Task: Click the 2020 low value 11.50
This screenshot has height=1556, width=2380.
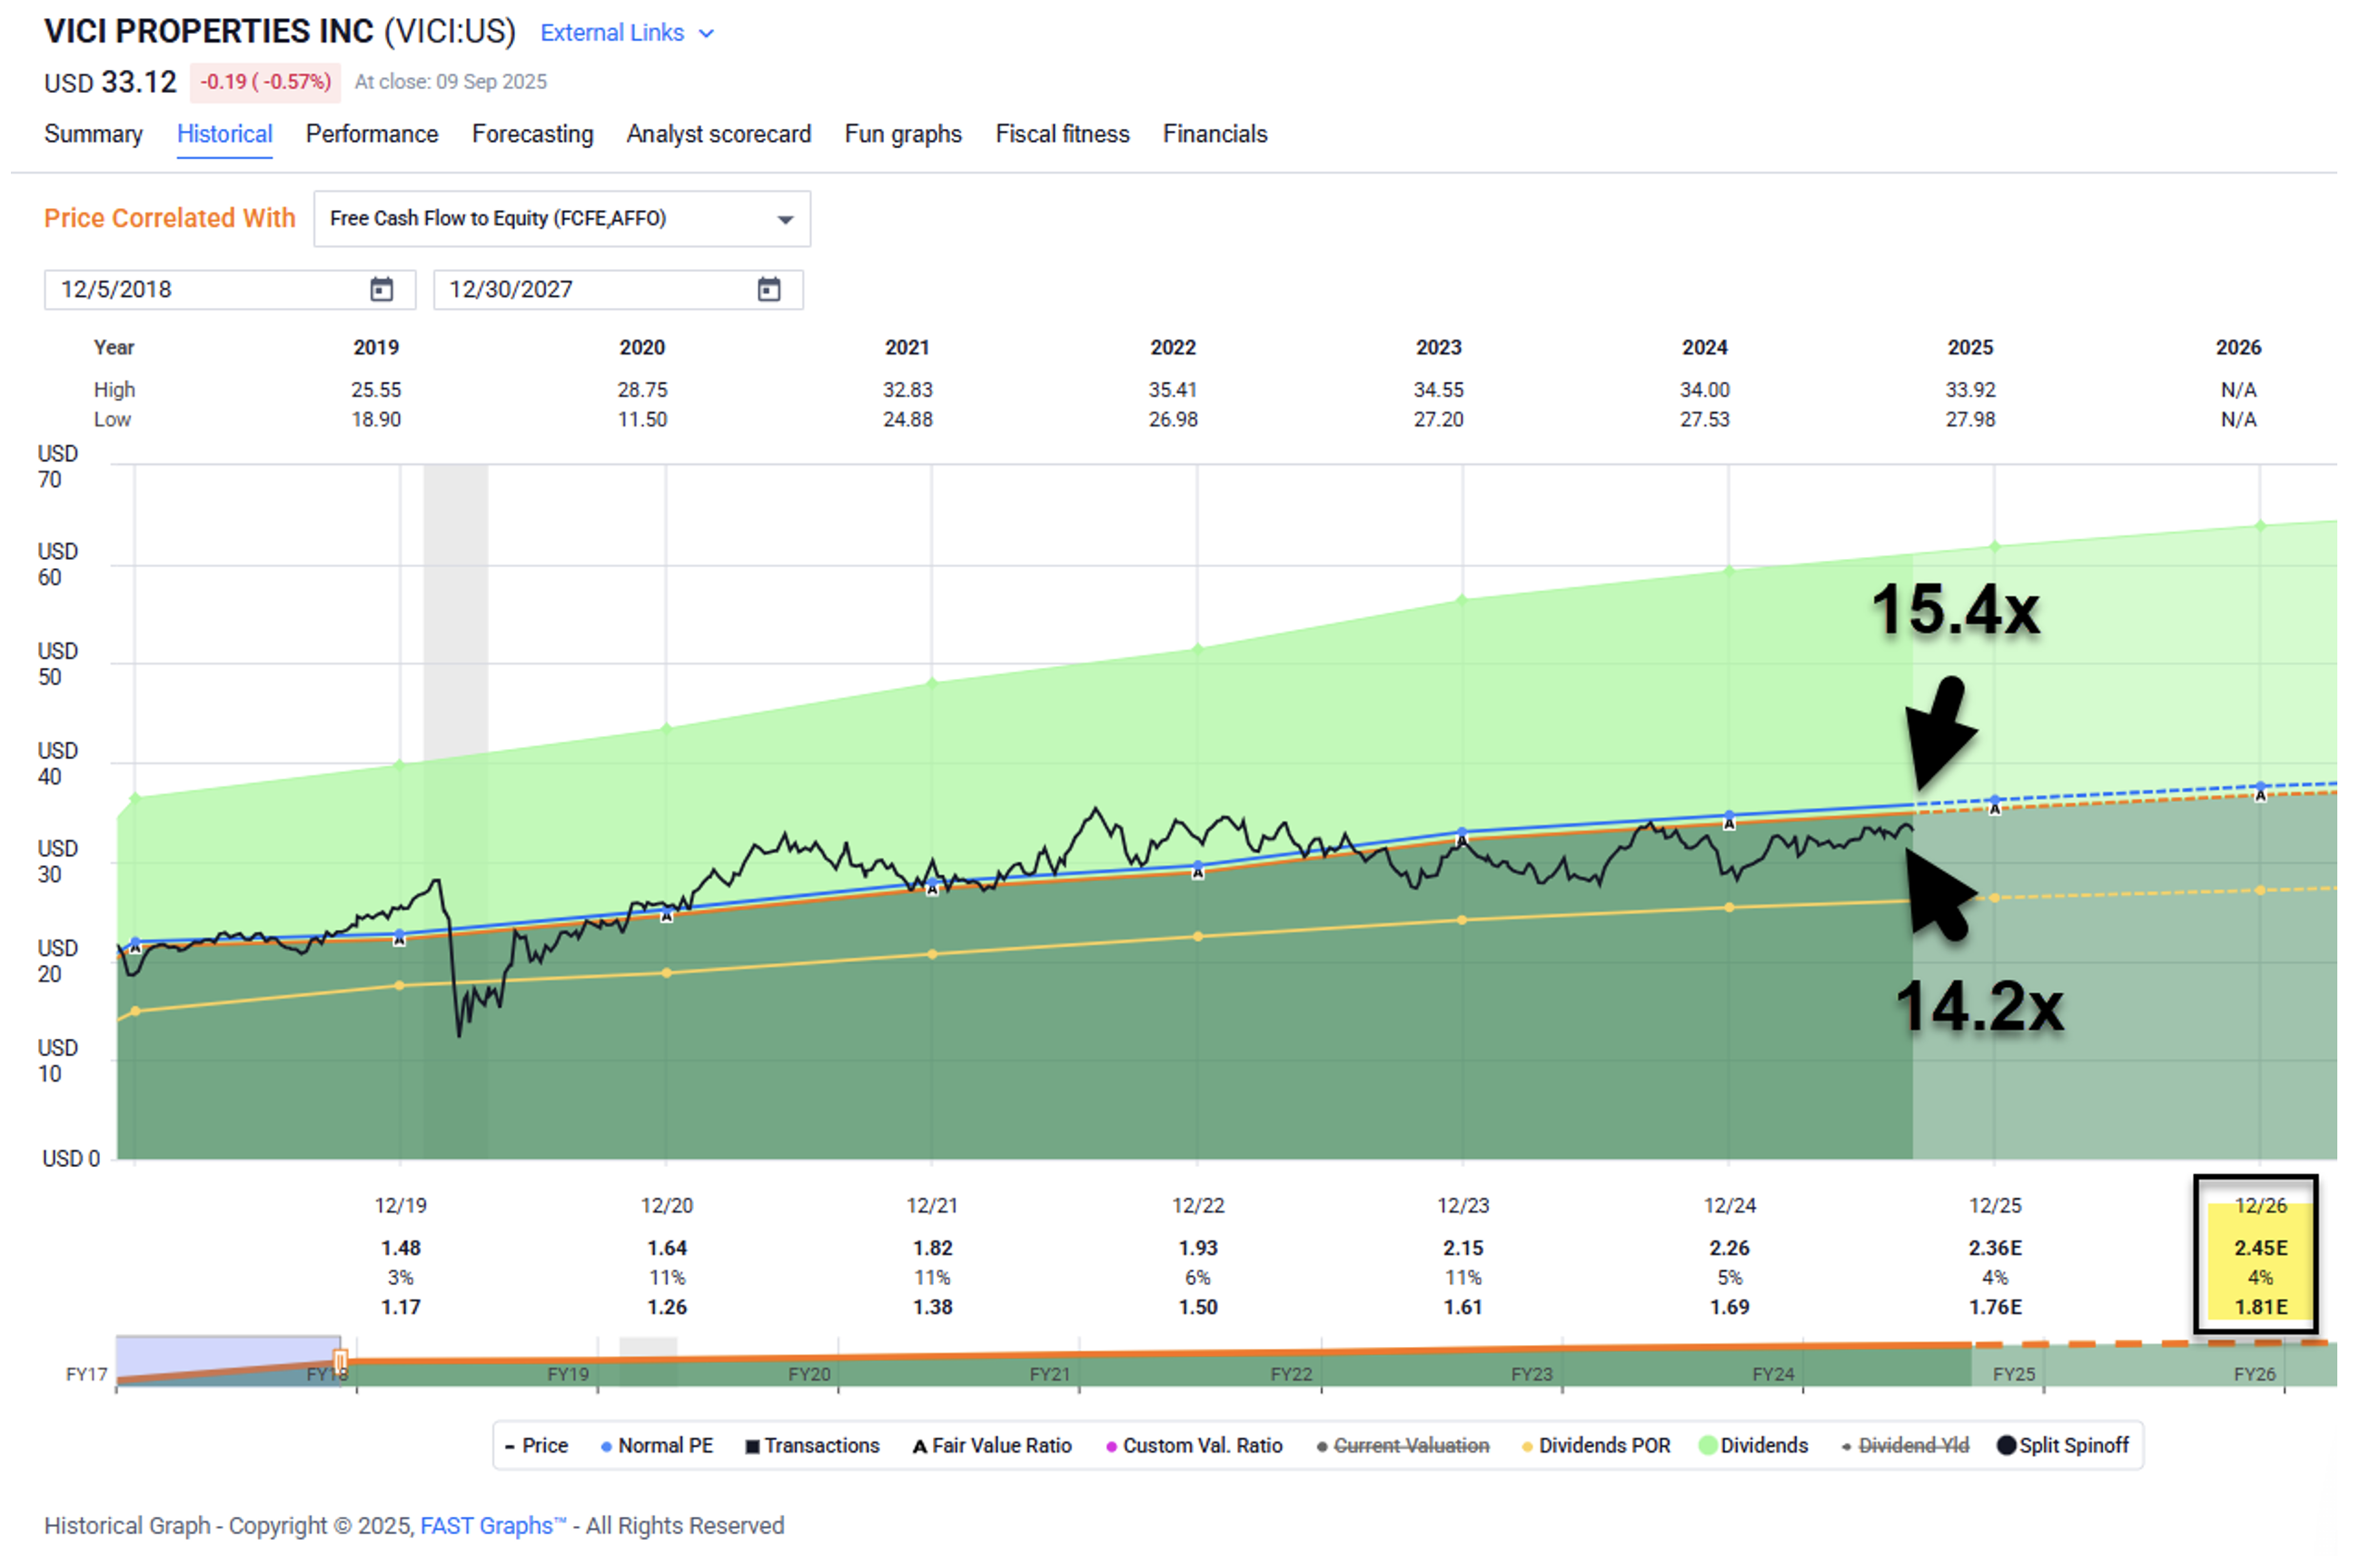Action: pos(643,420)
